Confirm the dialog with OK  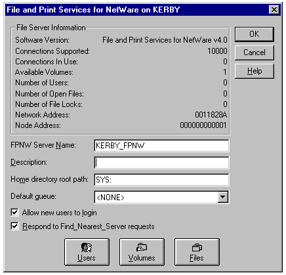[x=255, y=34]
